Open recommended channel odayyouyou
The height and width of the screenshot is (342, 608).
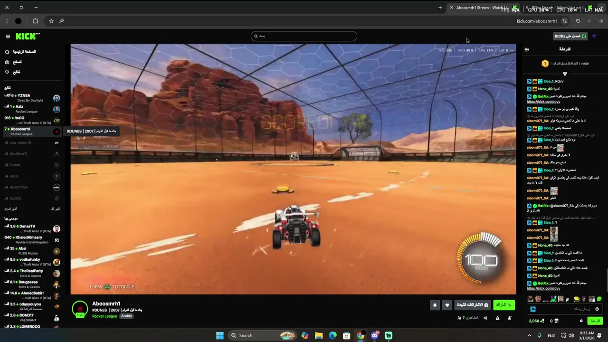tap(31, 306)
